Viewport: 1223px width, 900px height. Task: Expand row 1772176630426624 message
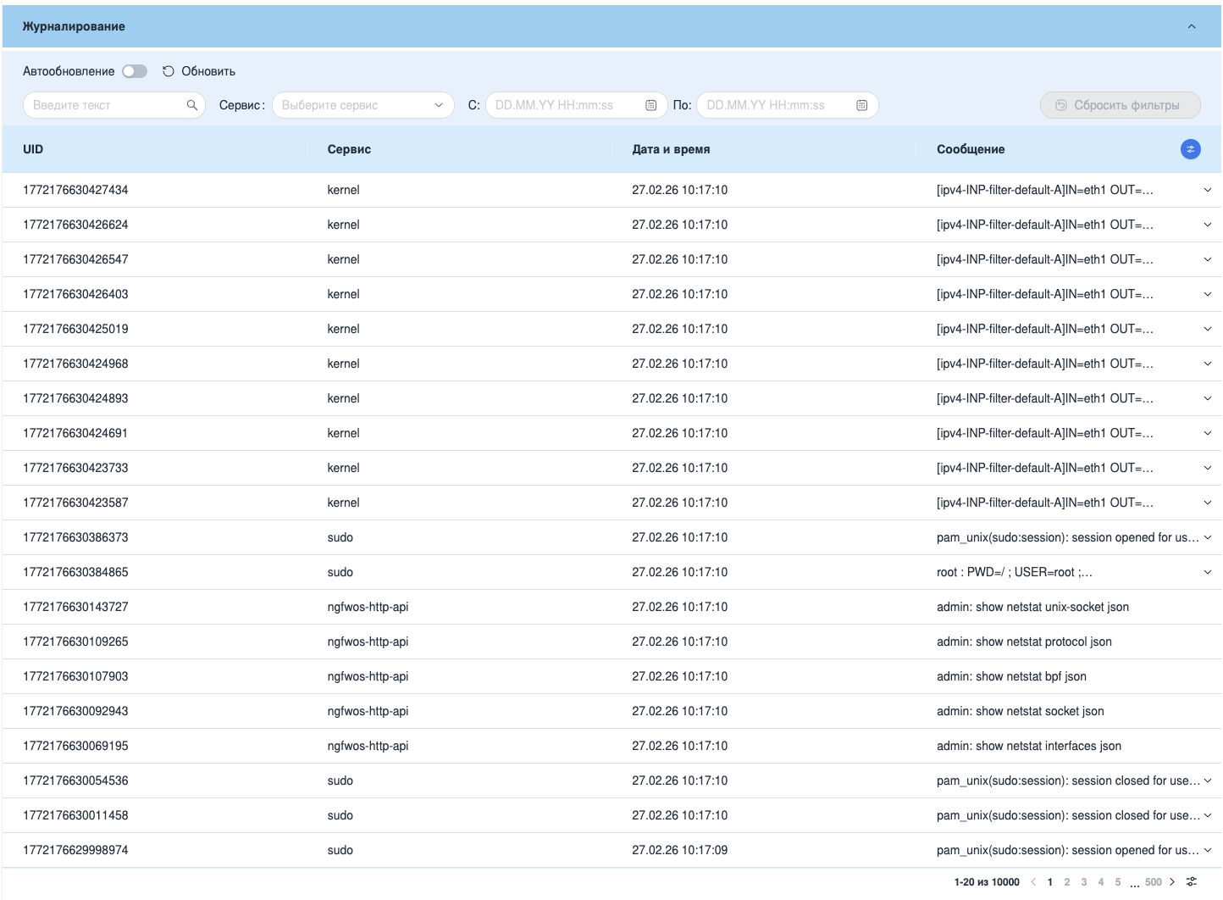click(x=1208, y=225)
